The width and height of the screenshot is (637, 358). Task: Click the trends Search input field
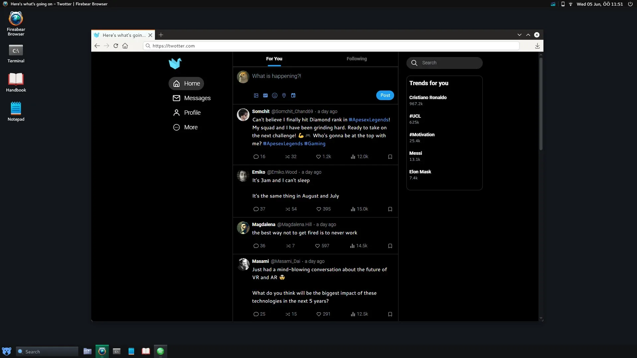[445, 63]
